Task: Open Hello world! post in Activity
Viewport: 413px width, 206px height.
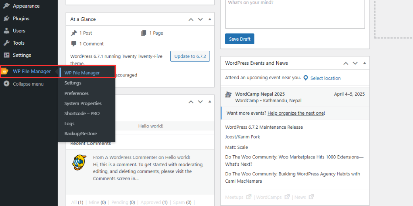Action: coord(151,126)
